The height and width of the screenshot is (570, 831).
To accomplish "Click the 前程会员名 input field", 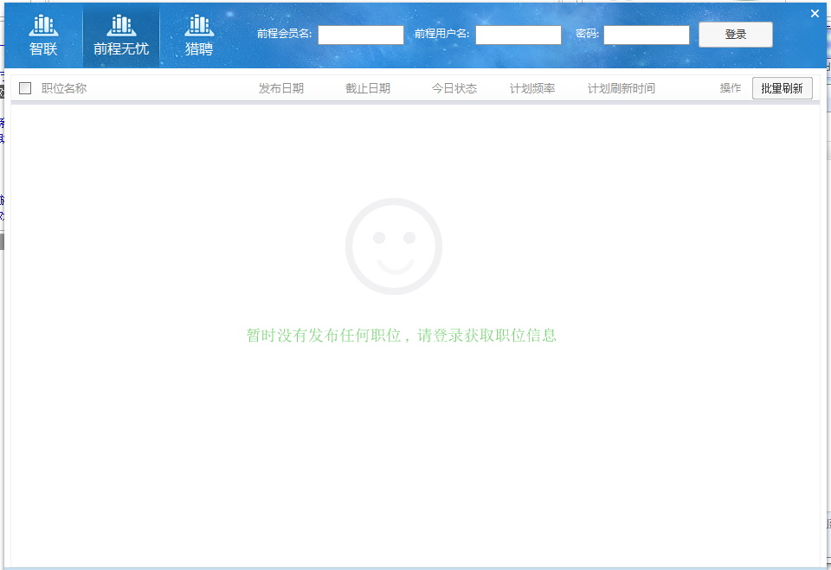I will point(360,35).
